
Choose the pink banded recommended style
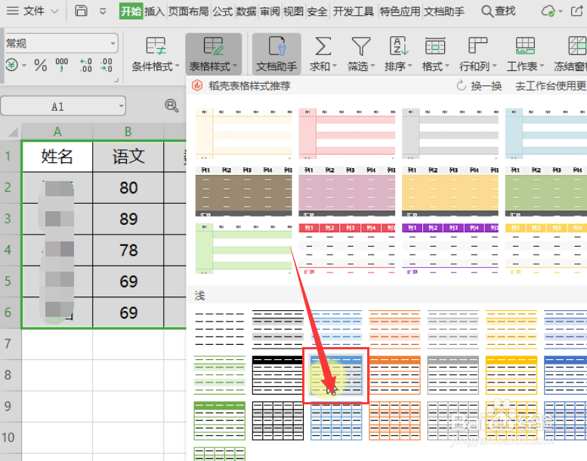pyautogui.click(x=347, y=134)
